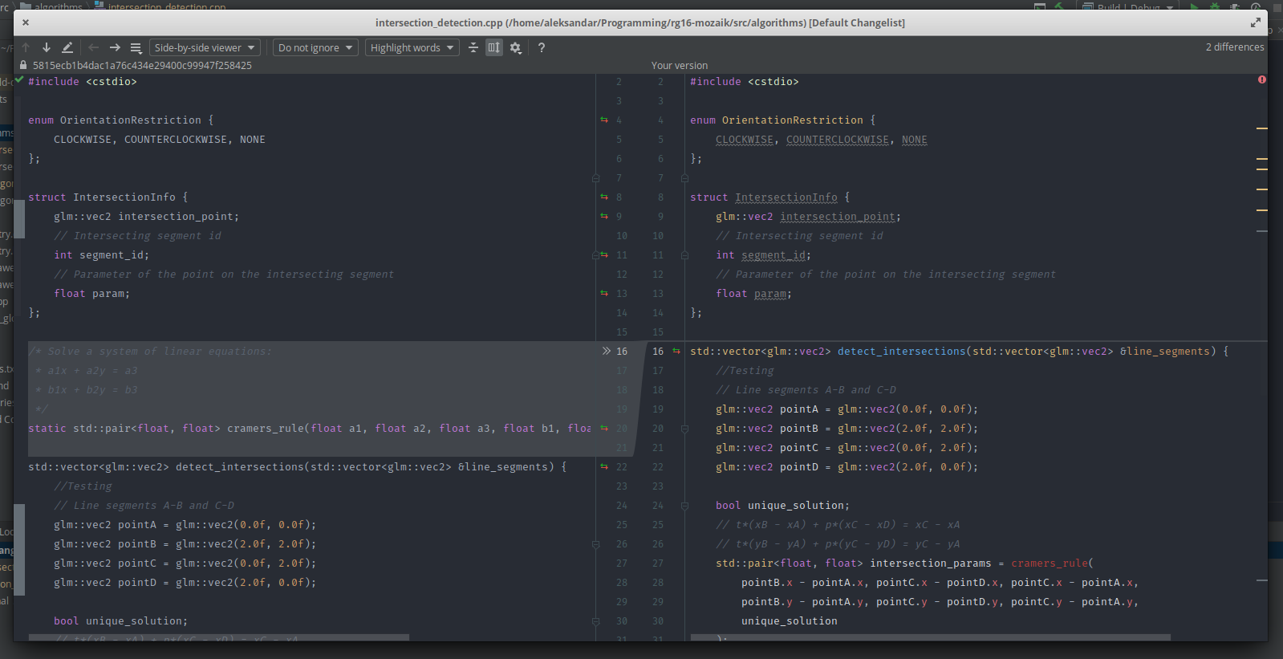Toggle fold marker at right line 24
The width and height of the screenshot is (1283, 659).
point(684,506)
